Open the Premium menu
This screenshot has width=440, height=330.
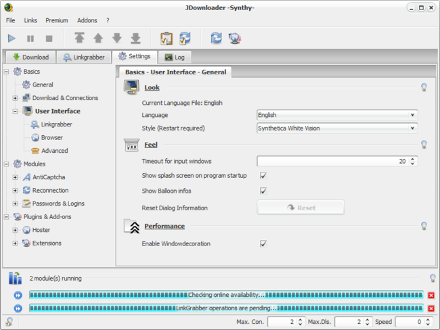pyautogui.click(x=57, y=20)
